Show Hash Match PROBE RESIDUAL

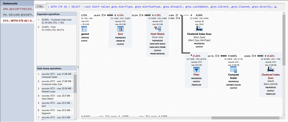(x=157, y=54)
